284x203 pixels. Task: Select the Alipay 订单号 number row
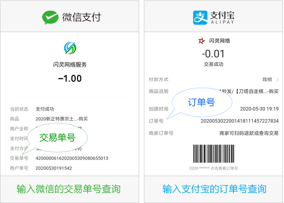point(213,121)
